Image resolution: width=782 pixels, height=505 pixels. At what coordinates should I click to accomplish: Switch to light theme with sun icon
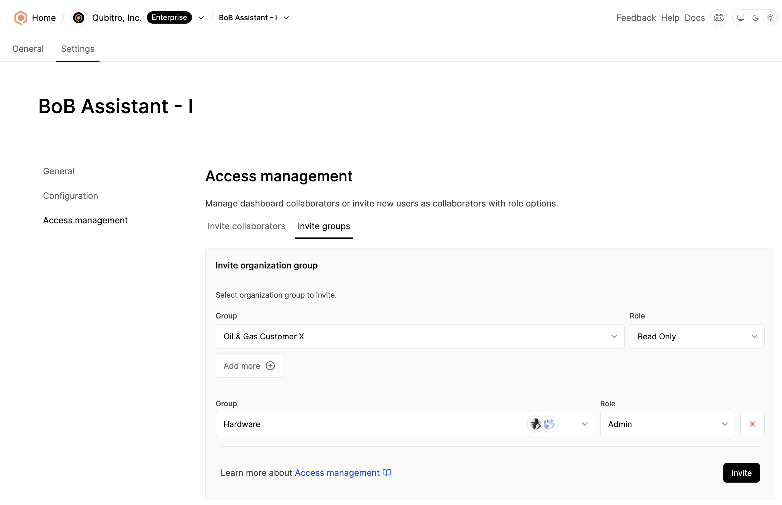coord(770,18)
